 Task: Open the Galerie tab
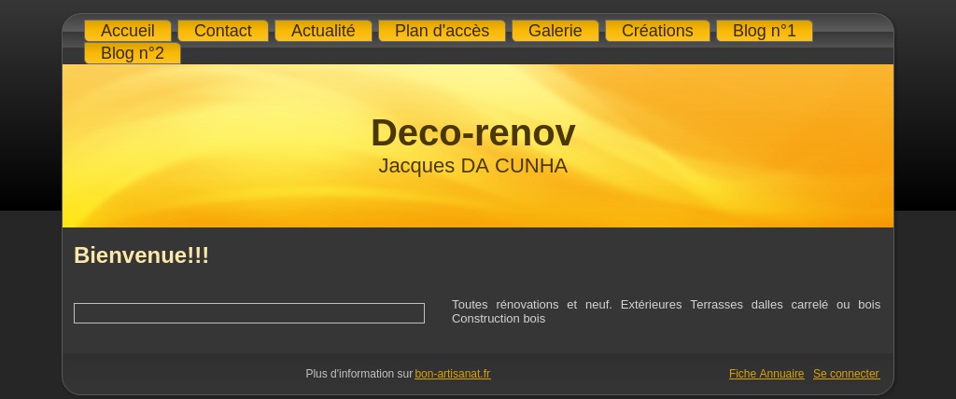(x=555, y=31)
